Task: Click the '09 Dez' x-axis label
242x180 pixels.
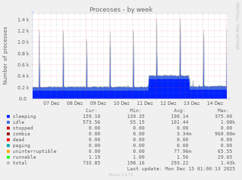Action: click(x=98, y=103)
